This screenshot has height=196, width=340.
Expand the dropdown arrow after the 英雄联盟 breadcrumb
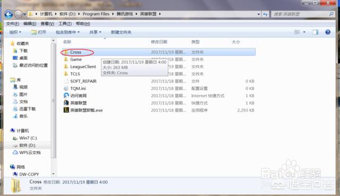pyautogui.click(x=160, y=14)
